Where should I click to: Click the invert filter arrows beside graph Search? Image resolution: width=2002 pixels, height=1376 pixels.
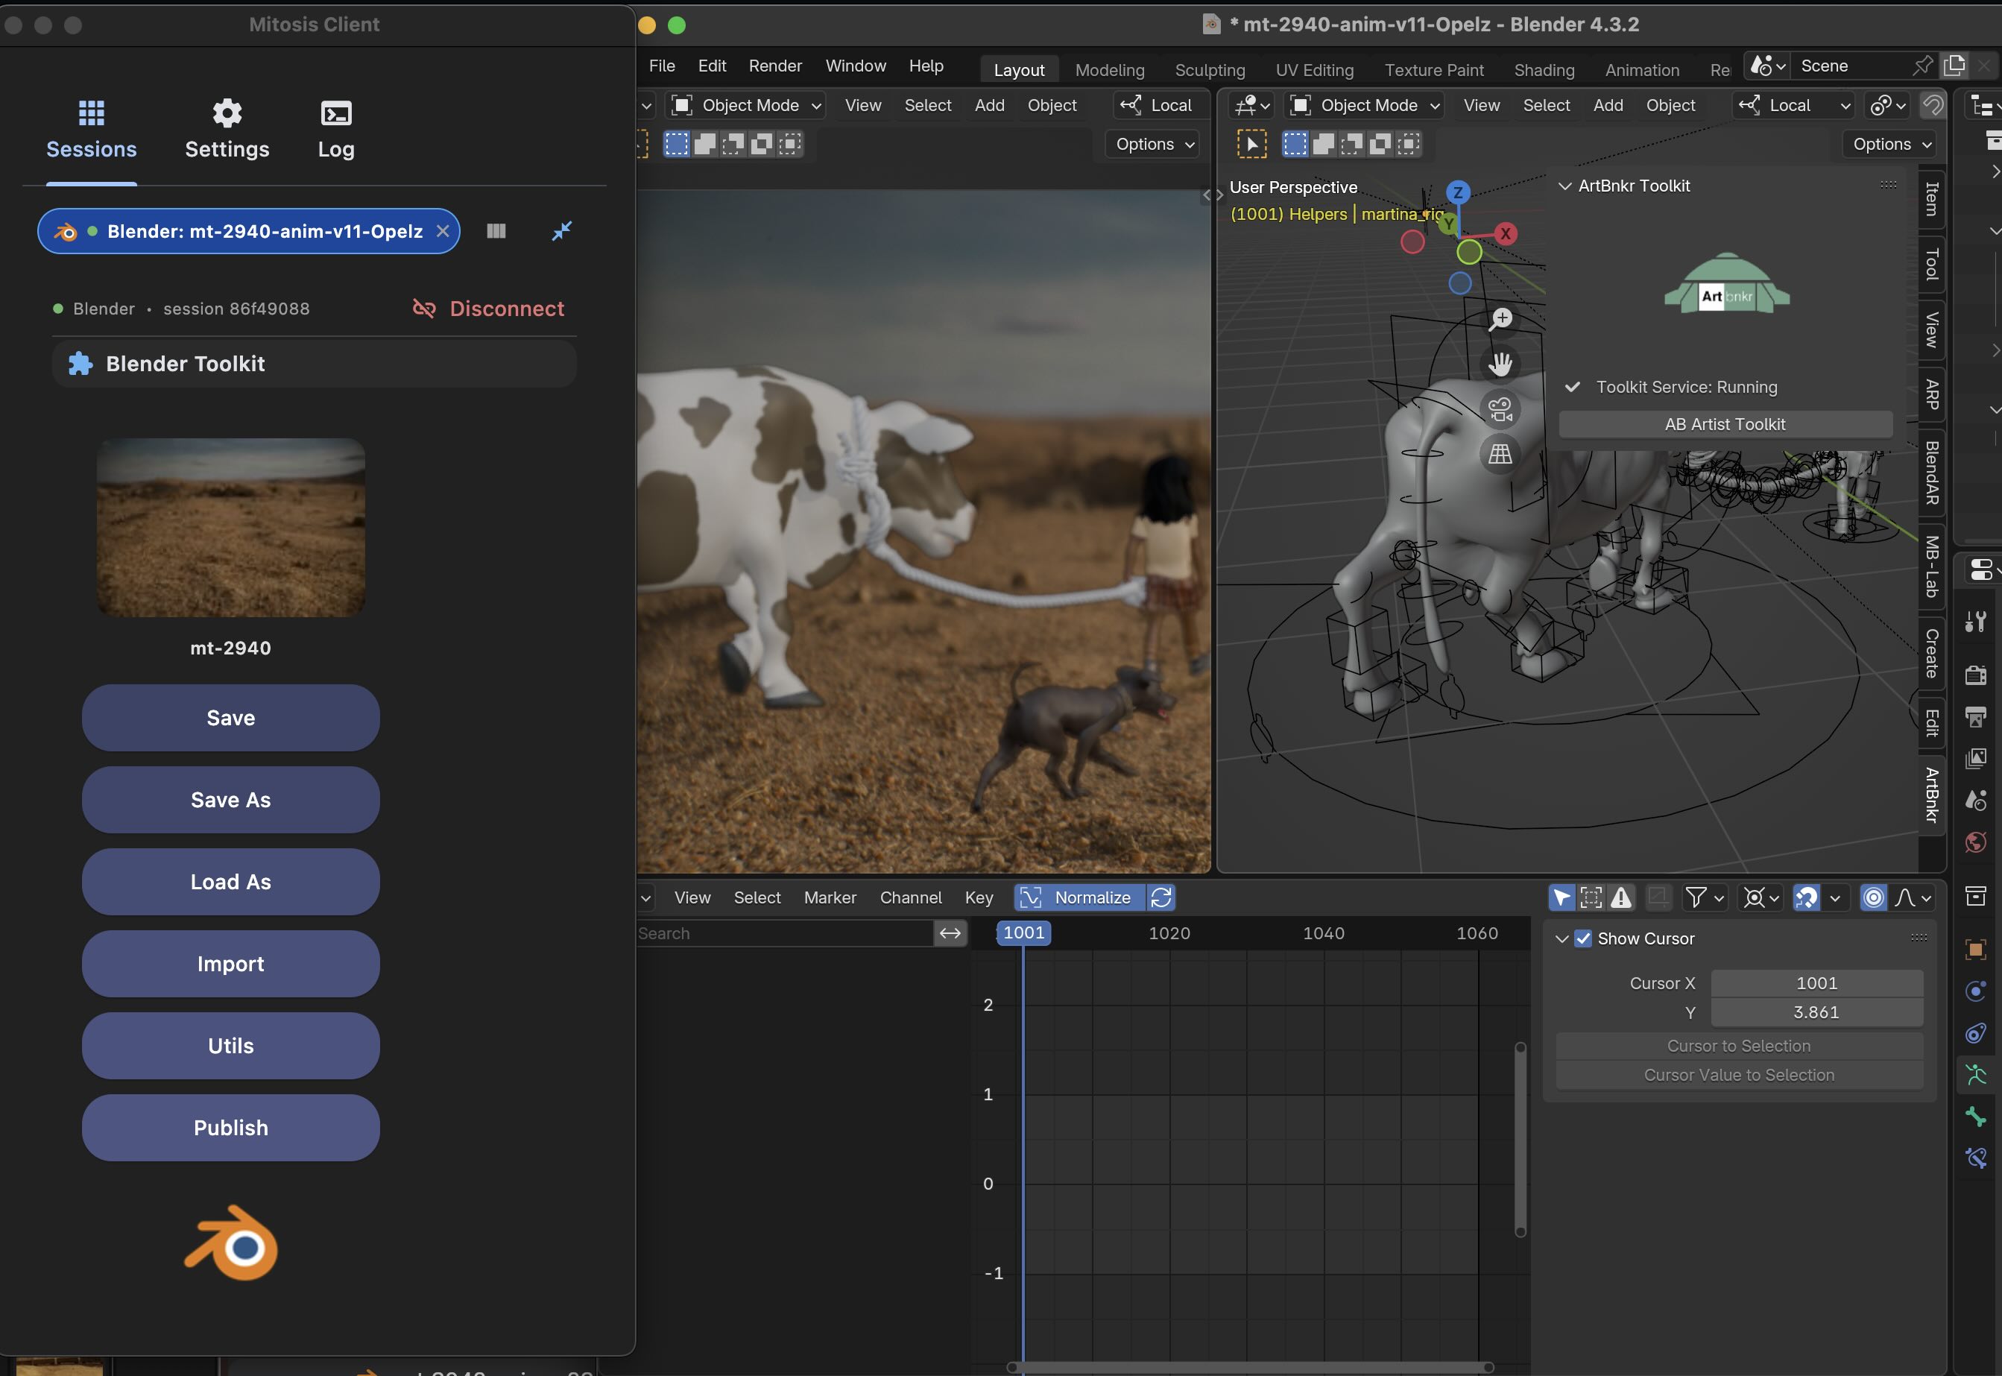[x=950, y=932]
